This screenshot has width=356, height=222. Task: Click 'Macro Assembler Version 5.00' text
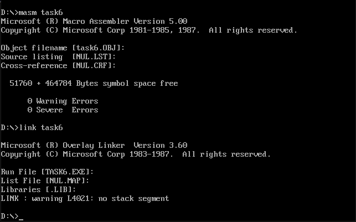point(125,22)
